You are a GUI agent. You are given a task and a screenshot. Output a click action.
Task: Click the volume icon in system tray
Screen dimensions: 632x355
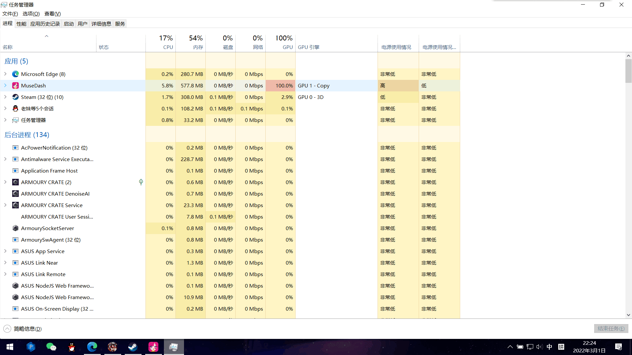click(539, 347)
